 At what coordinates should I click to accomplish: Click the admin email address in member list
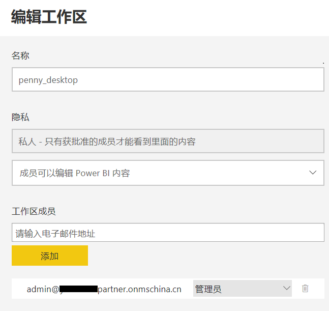[x=104, y=289]
